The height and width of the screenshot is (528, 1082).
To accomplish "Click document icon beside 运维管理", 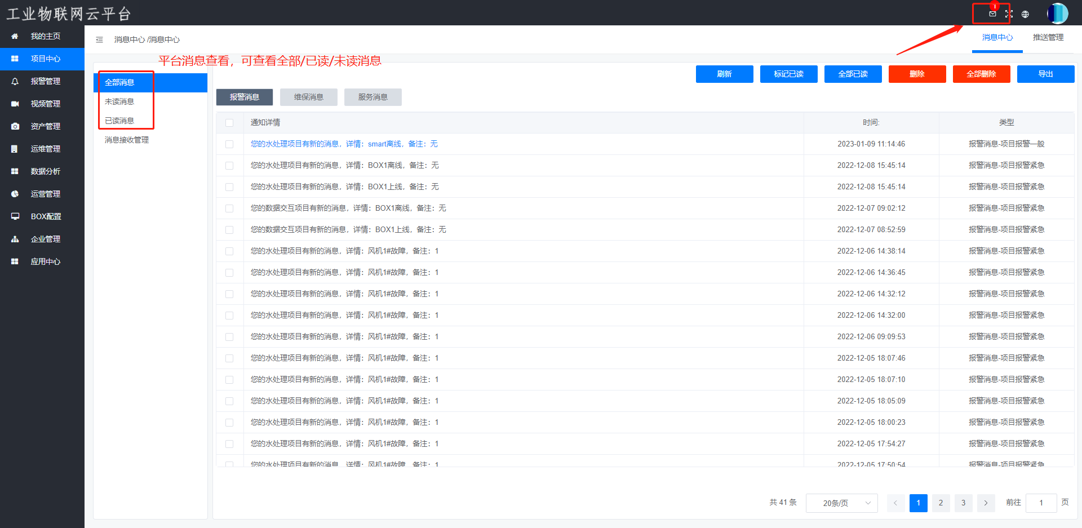I will click(15, 149).
